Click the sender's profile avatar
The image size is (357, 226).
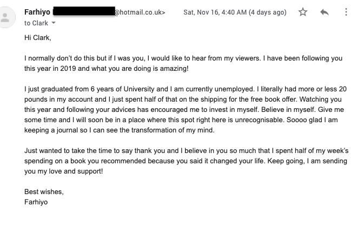(x=5, y=17)
